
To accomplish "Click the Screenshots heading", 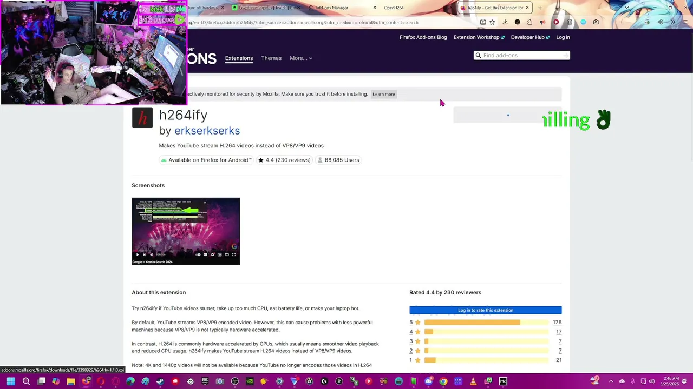I will 148,185.
